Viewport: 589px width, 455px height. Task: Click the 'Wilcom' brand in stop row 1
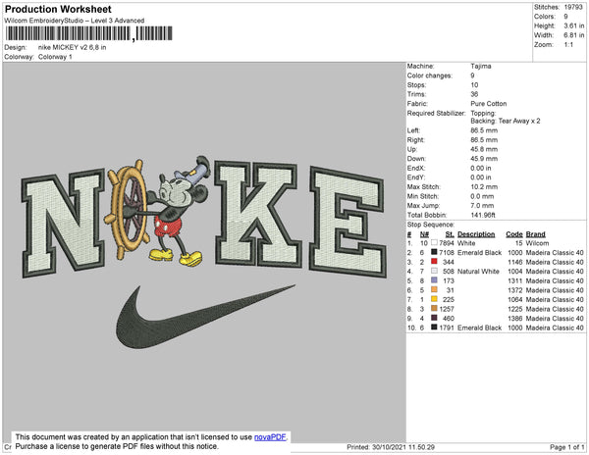(x=537, y=243)
